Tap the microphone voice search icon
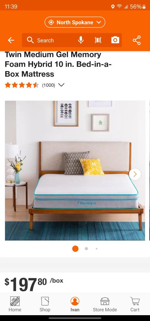Image resolution: width=150 pixels, height=321 pixels. (x=81, y=40)
